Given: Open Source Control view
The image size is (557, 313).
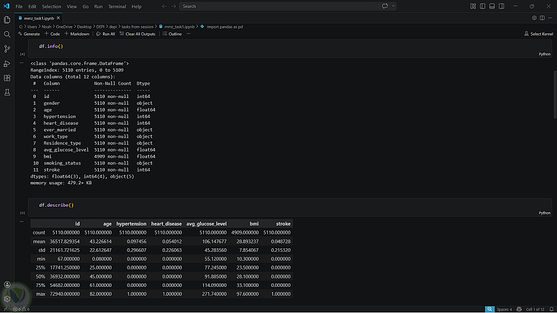Looking at the screenshot, I should pyautogui.click(x=7, y=49).
